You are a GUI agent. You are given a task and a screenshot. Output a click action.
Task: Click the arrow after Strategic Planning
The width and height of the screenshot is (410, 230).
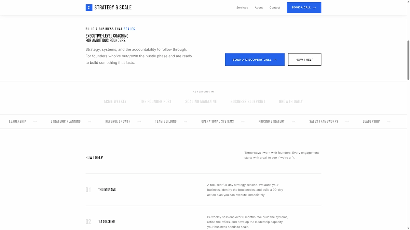pos(90,121)
